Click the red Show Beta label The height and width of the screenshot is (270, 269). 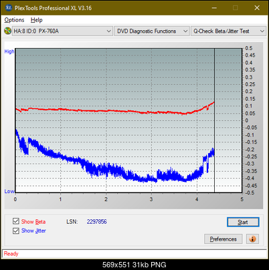tap(33, 222)
